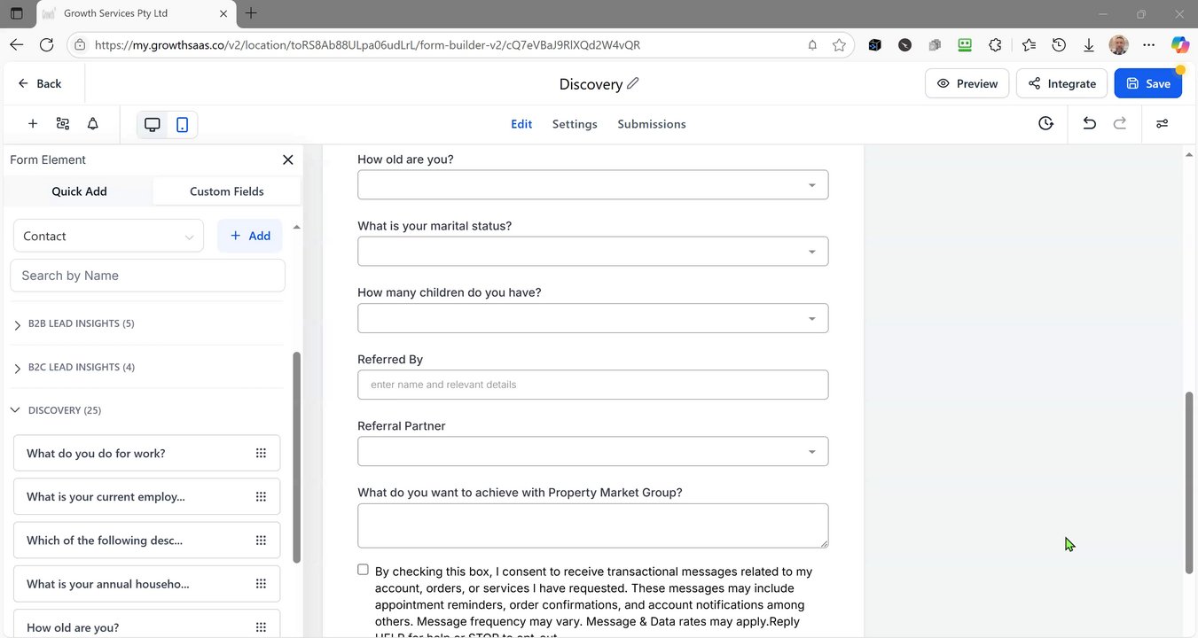
Task: Close the Form Element panel
Action: click(287, 159)
